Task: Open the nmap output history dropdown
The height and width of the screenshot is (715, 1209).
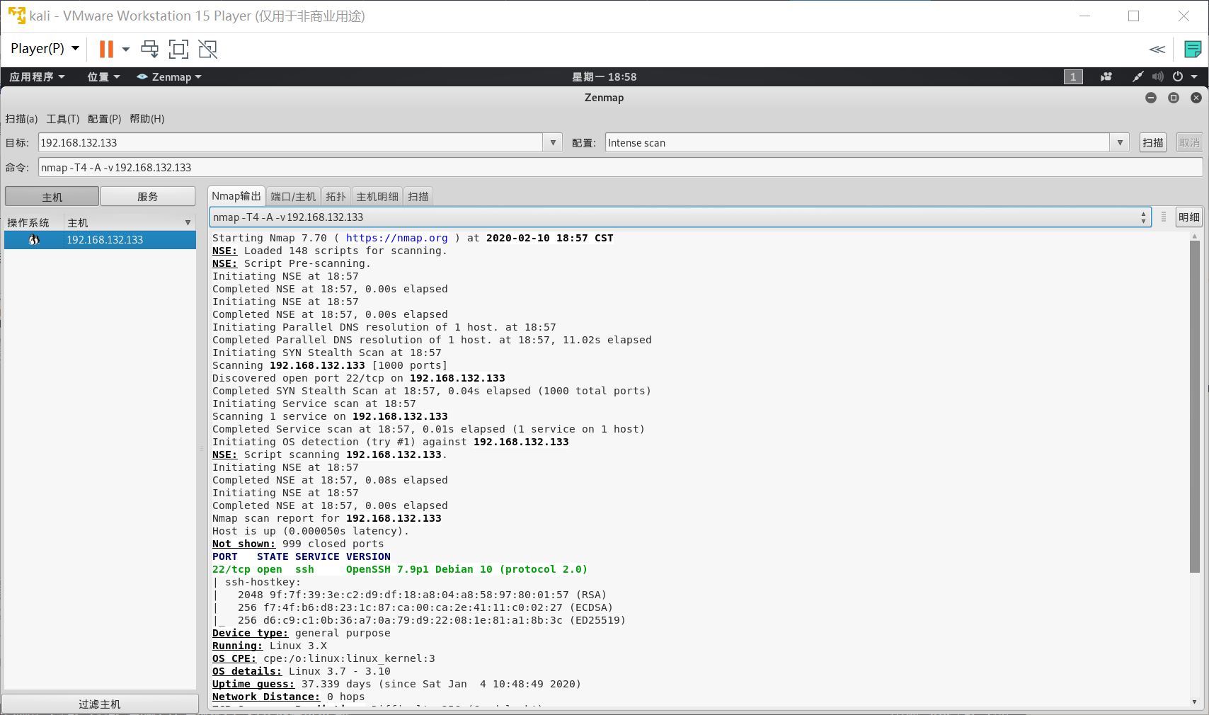Action: pos(1145,217)
